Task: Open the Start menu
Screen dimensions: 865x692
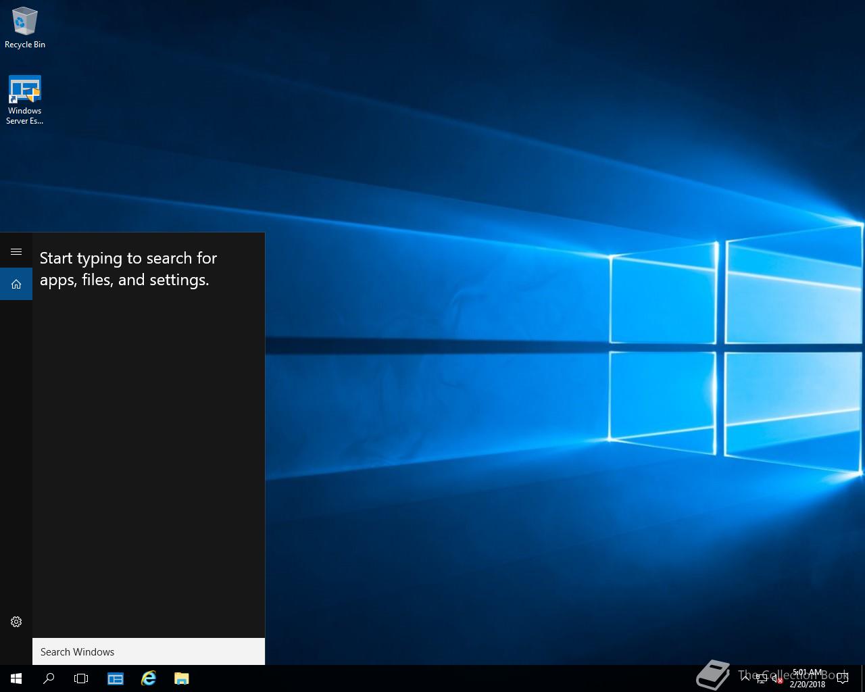Action: pyautogui.click(x=16, y=678)
